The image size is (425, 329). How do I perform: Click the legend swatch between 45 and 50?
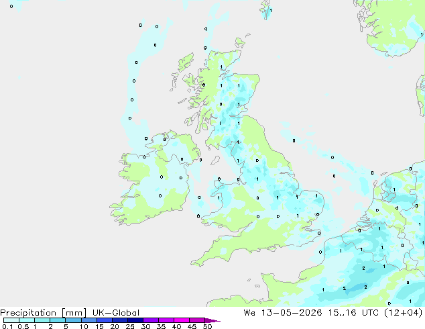coord(197,320)
